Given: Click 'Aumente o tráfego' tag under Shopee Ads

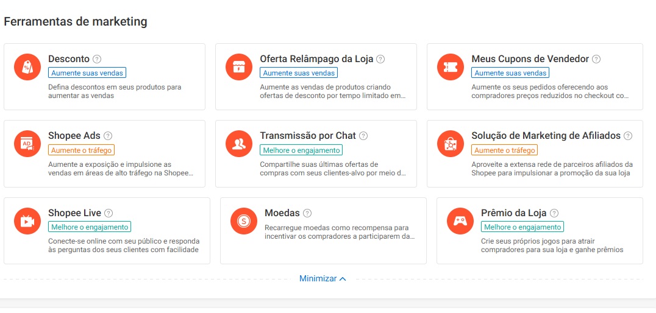Looking at the screenshot, I should (x=81, y=150).
